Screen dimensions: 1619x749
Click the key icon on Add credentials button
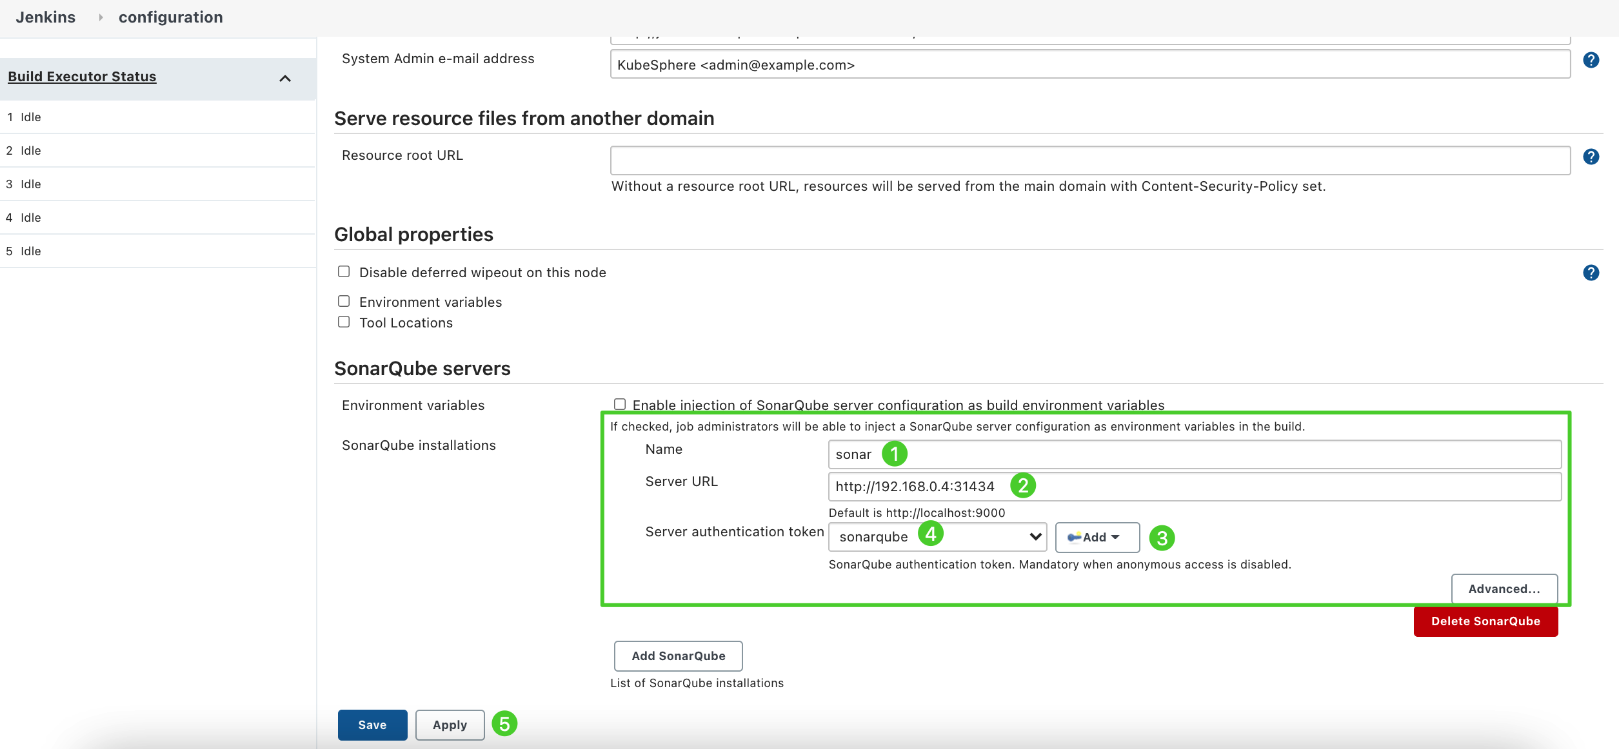(1074, 536)
